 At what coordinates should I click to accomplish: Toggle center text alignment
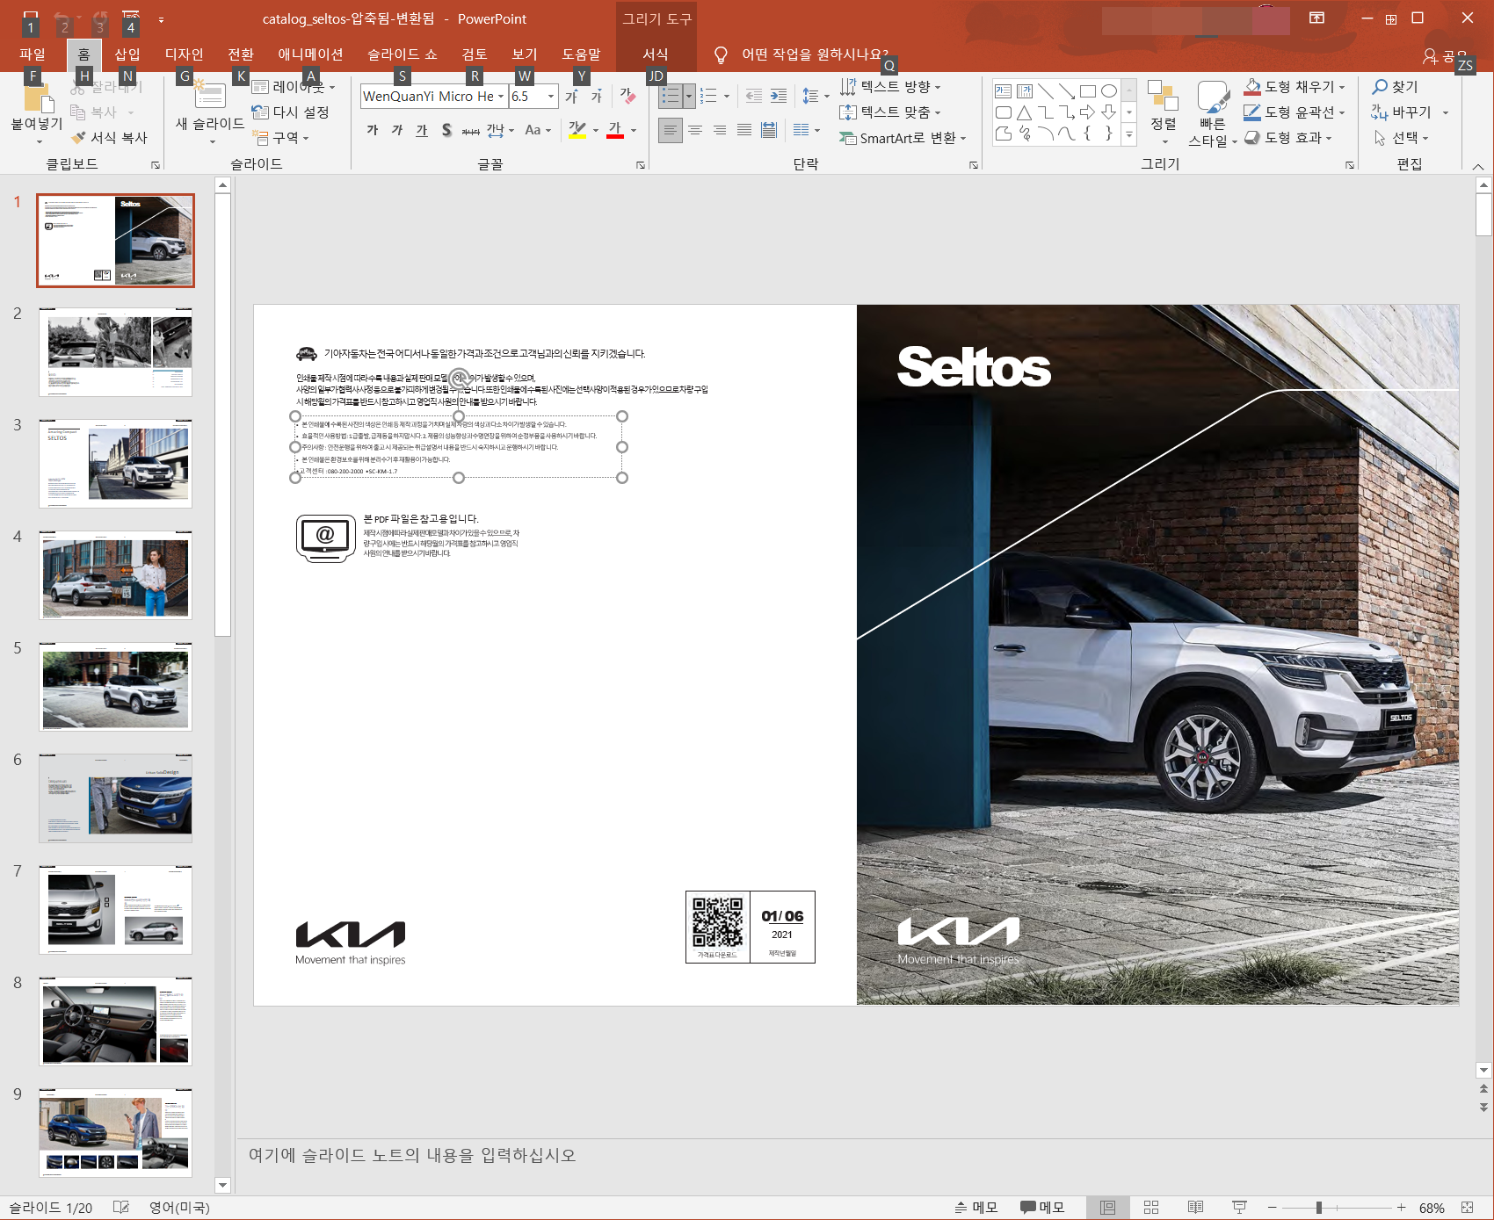click(695, 130)
